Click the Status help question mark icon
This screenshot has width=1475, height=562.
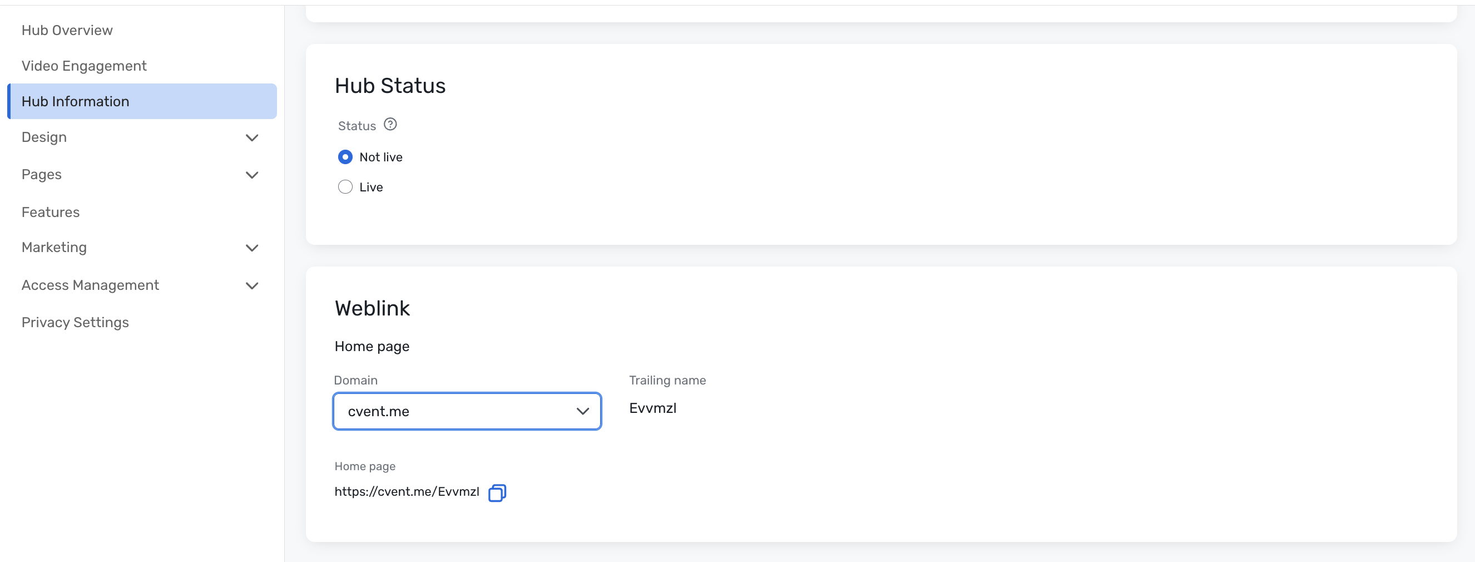(x=390, y=124)
